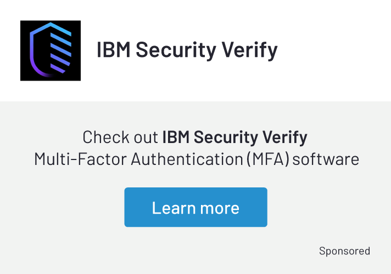Click the Multi-Factor Authentication (MFA) software line
This screenshot has width=391, height=274.
click(196, 159)
